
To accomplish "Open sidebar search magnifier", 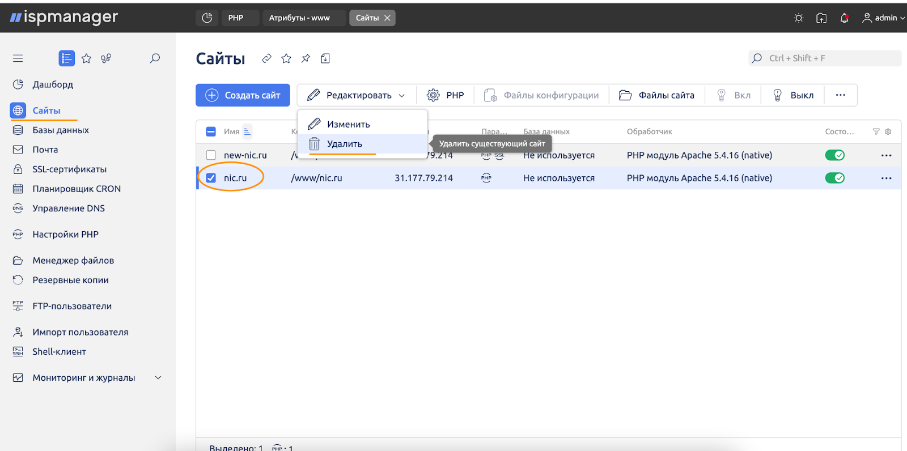I will (x=155, y=58).
